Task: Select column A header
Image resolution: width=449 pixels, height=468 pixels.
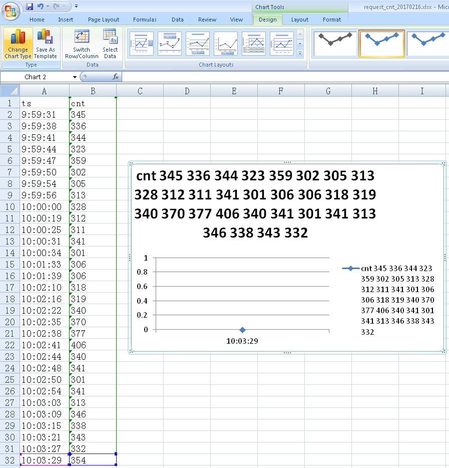Action: pos(45,91)
